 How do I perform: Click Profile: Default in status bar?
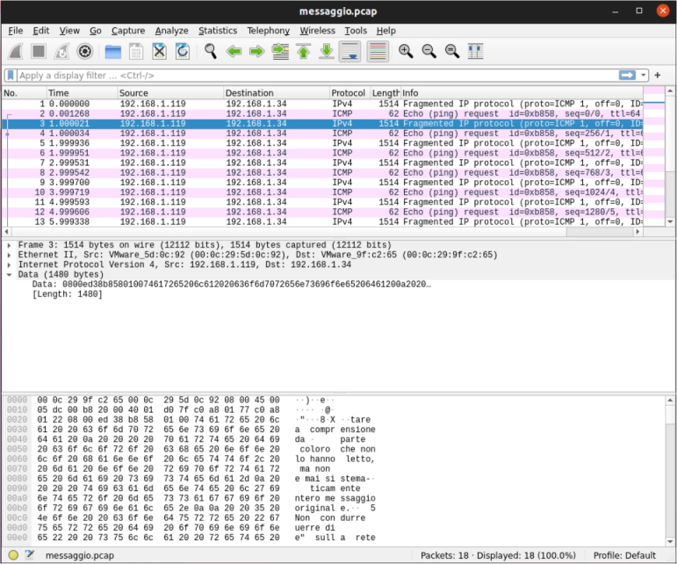pyautogui.click(x=624, y=555)
